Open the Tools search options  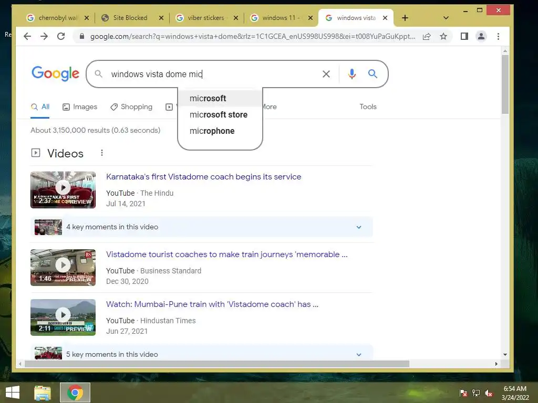point(368,107)
